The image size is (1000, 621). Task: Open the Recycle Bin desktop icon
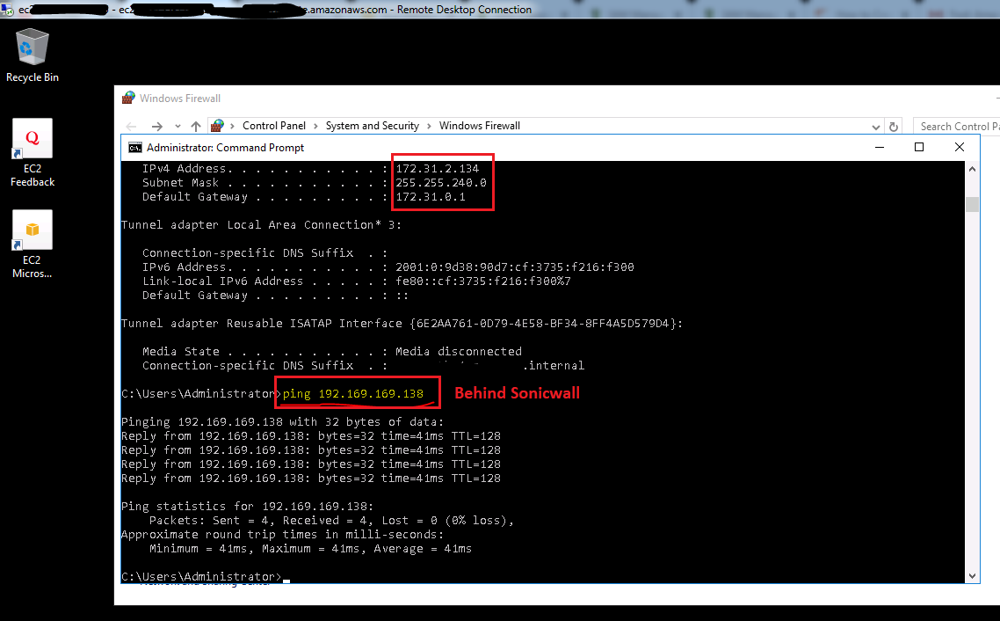pos(33,55)
